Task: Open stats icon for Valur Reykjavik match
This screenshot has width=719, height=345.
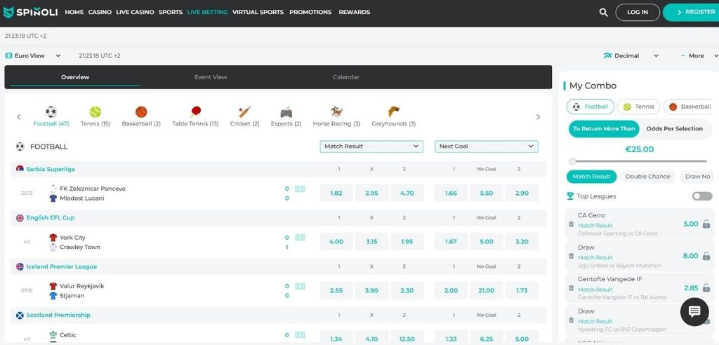Action: click(x=300, y=286)
